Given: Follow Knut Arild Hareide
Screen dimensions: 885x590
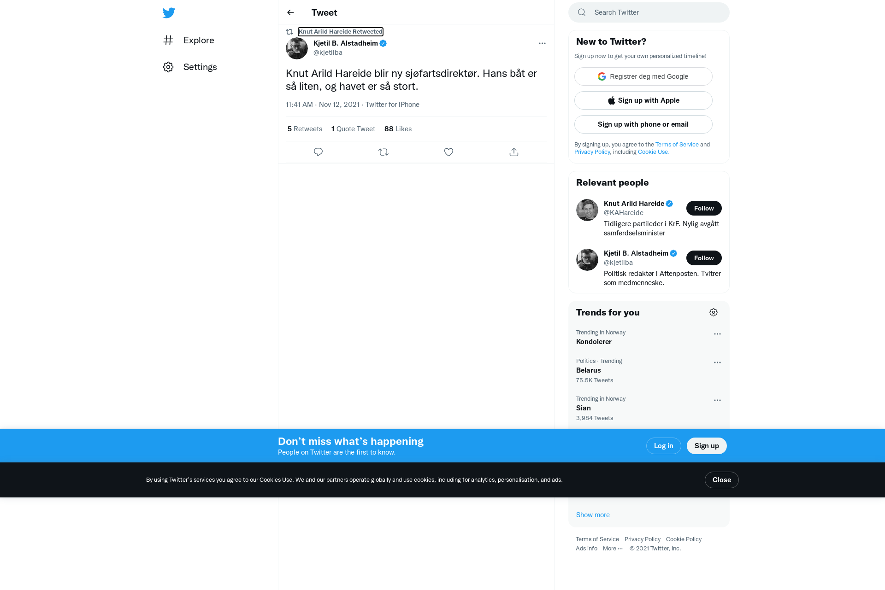Looking at the screenshot, I should [x=704, y=208].
